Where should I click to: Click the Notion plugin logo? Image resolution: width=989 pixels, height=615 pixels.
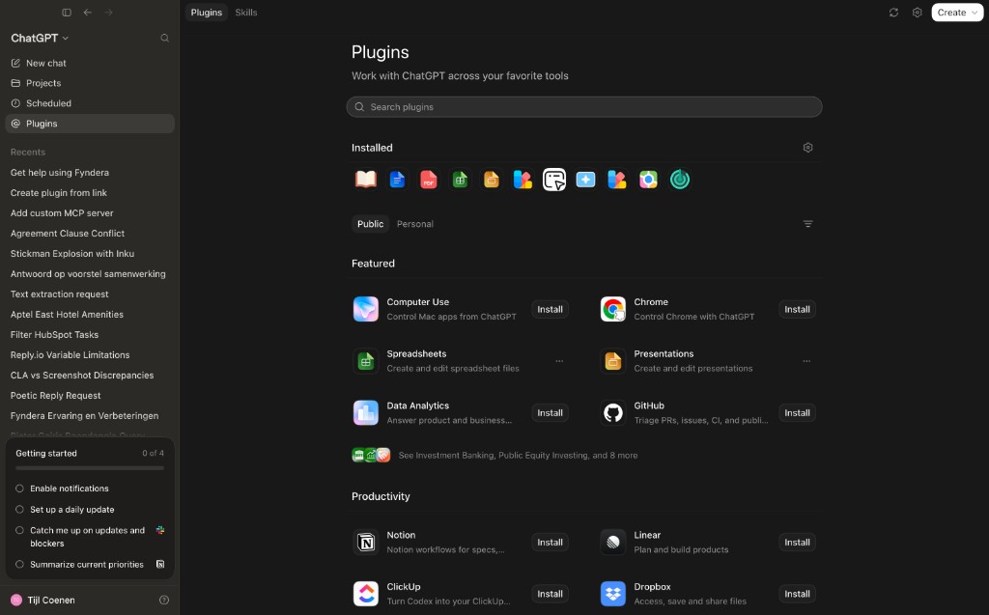pyautogui.click(x=366, y=542)
